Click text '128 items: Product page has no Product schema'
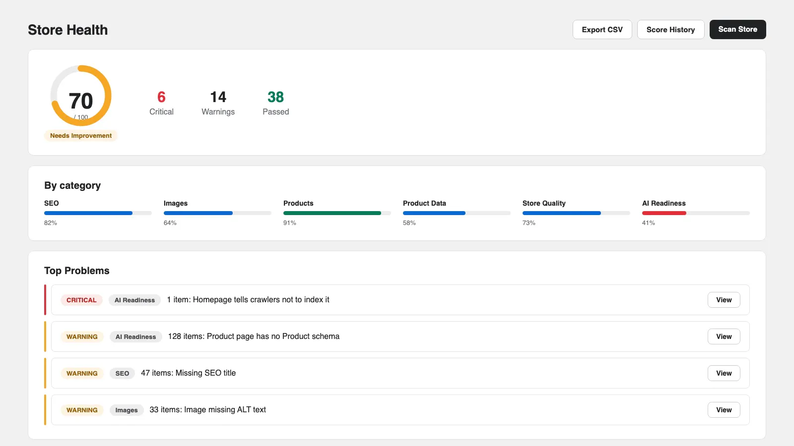Screen dimensions: 794x446 pos(254,336)
